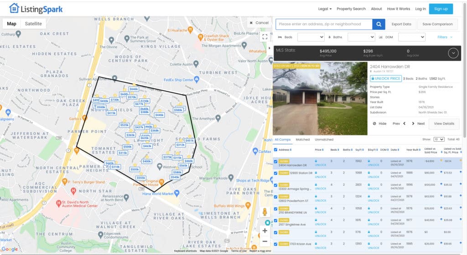Open the Log In link
Viewport: 467px width, 255px height.
[420, 9]
